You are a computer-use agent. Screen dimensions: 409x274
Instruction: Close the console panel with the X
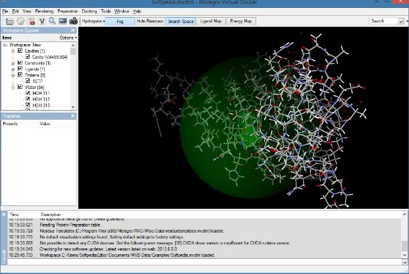pyautogui.click(x=4, y=215)
